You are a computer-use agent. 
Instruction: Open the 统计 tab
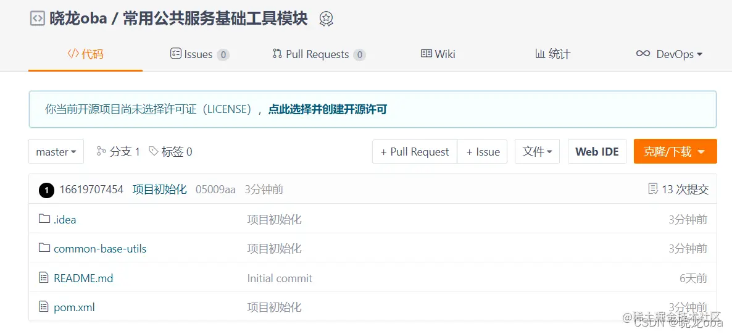tap(553, 54)
